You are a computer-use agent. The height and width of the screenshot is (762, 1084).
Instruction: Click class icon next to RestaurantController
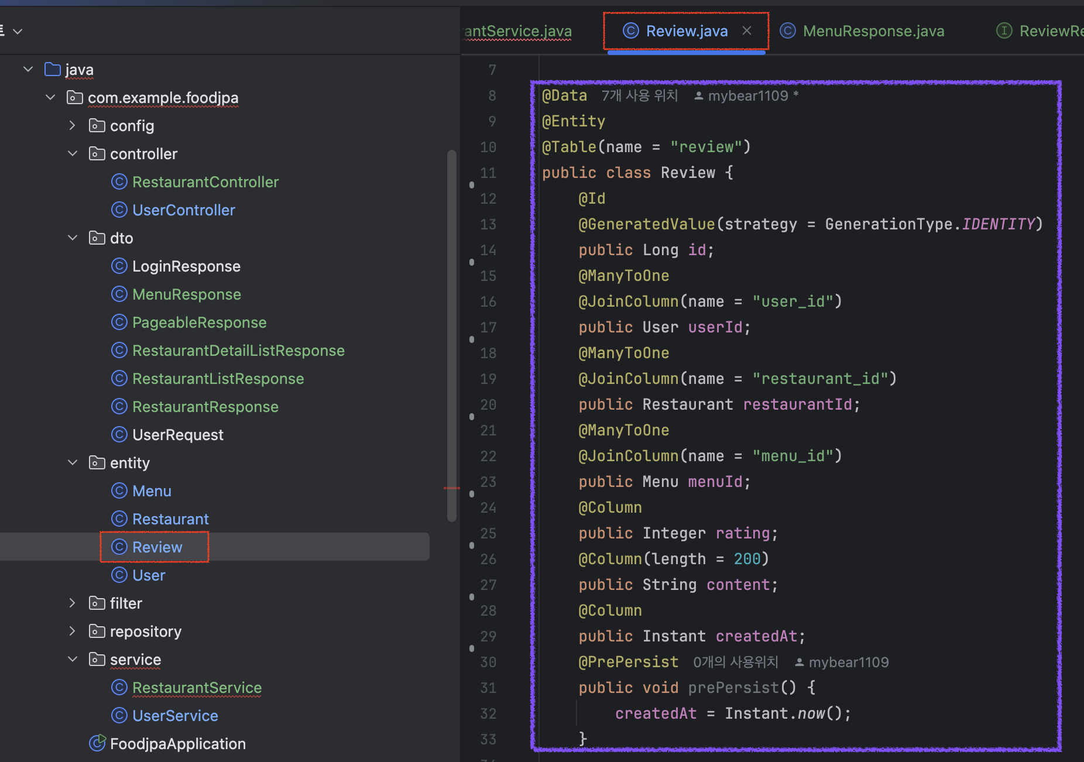tap(119, 182)
